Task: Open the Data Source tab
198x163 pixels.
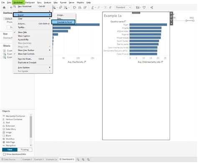Action: pos(8,159)
